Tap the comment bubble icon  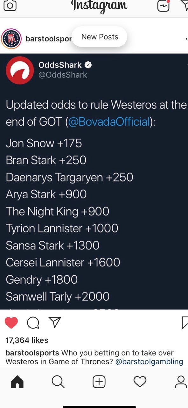pyautogui.click(x=33, y=323)
